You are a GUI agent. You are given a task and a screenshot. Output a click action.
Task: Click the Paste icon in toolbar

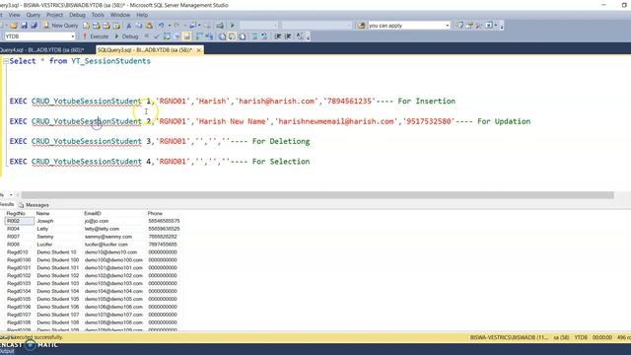pos(149,26)
